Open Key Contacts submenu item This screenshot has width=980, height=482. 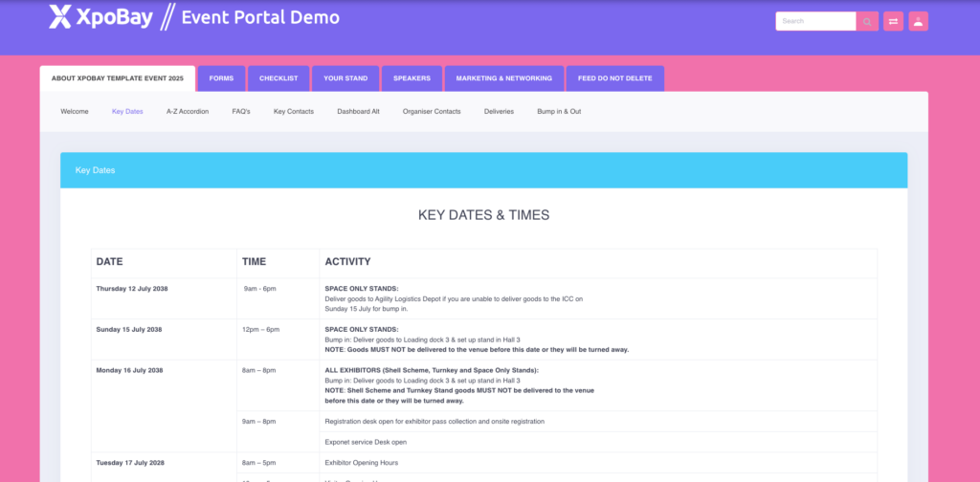pos(294,112)
